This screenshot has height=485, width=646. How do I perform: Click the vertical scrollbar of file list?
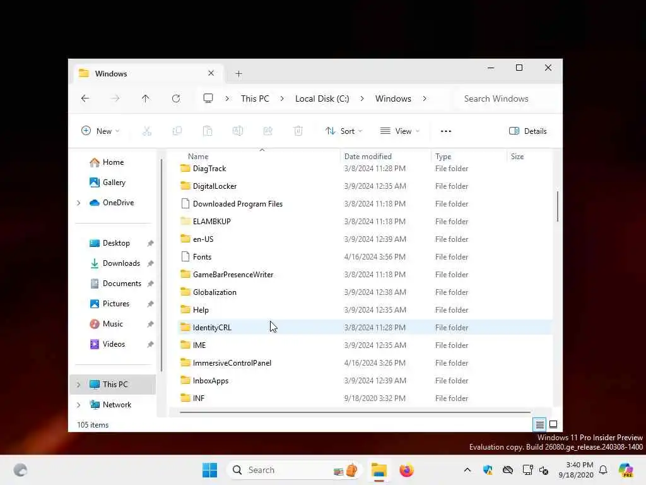pos(558,207)
